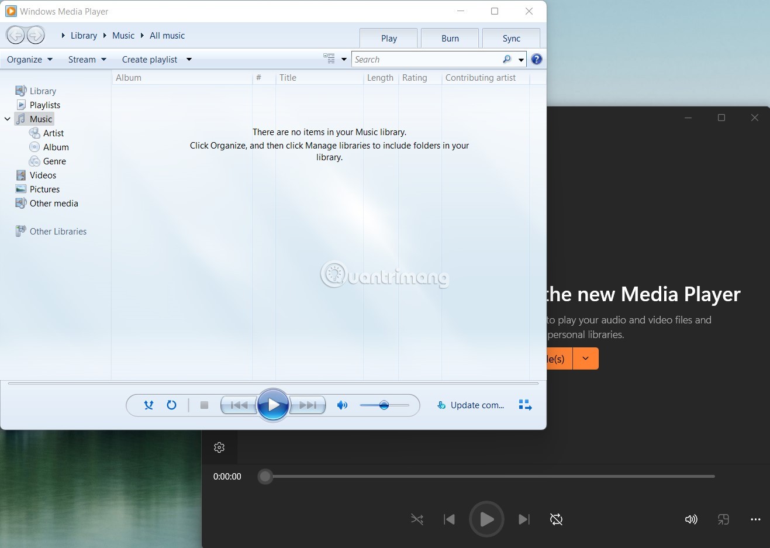770x548 pixels.
Task: Toggle repeat in new Media Player
Action: (x=556, y=519)
